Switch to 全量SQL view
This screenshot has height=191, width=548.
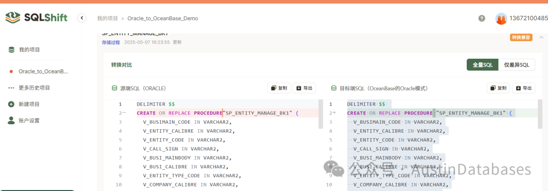[x=483, y=65]
